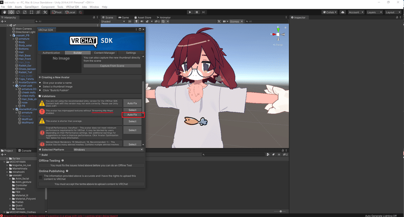Image resolution: width=404 pixels, height=217 pixels.
Task: Open cloud services icon
Action: [x=343, y=12]
